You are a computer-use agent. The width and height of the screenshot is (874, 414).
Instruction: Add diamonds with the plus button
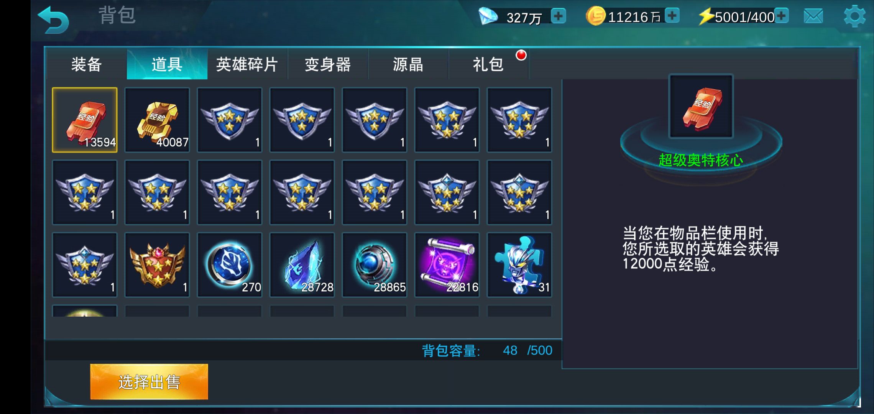tap(558, 16)
